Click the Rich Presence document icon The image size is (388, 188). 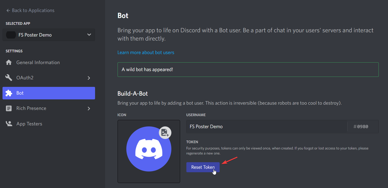(9, 108)
